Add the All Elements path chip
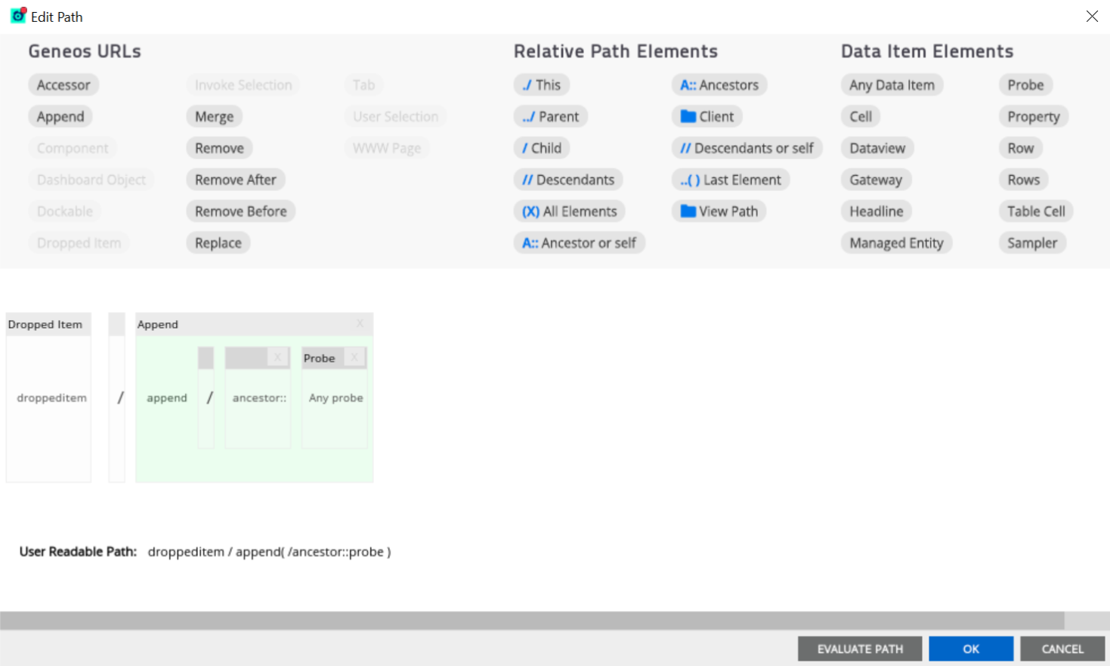The height and width of the screenshot is (666, 1110). [569, 212]
